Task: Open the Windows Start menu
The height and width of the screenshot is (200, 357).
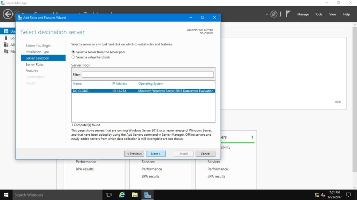Action: [6, 195]
